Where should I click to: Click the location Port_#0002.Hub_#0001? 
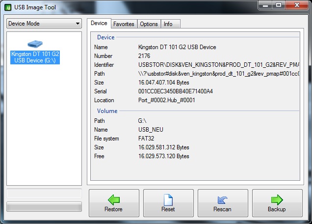click(166, 100)
